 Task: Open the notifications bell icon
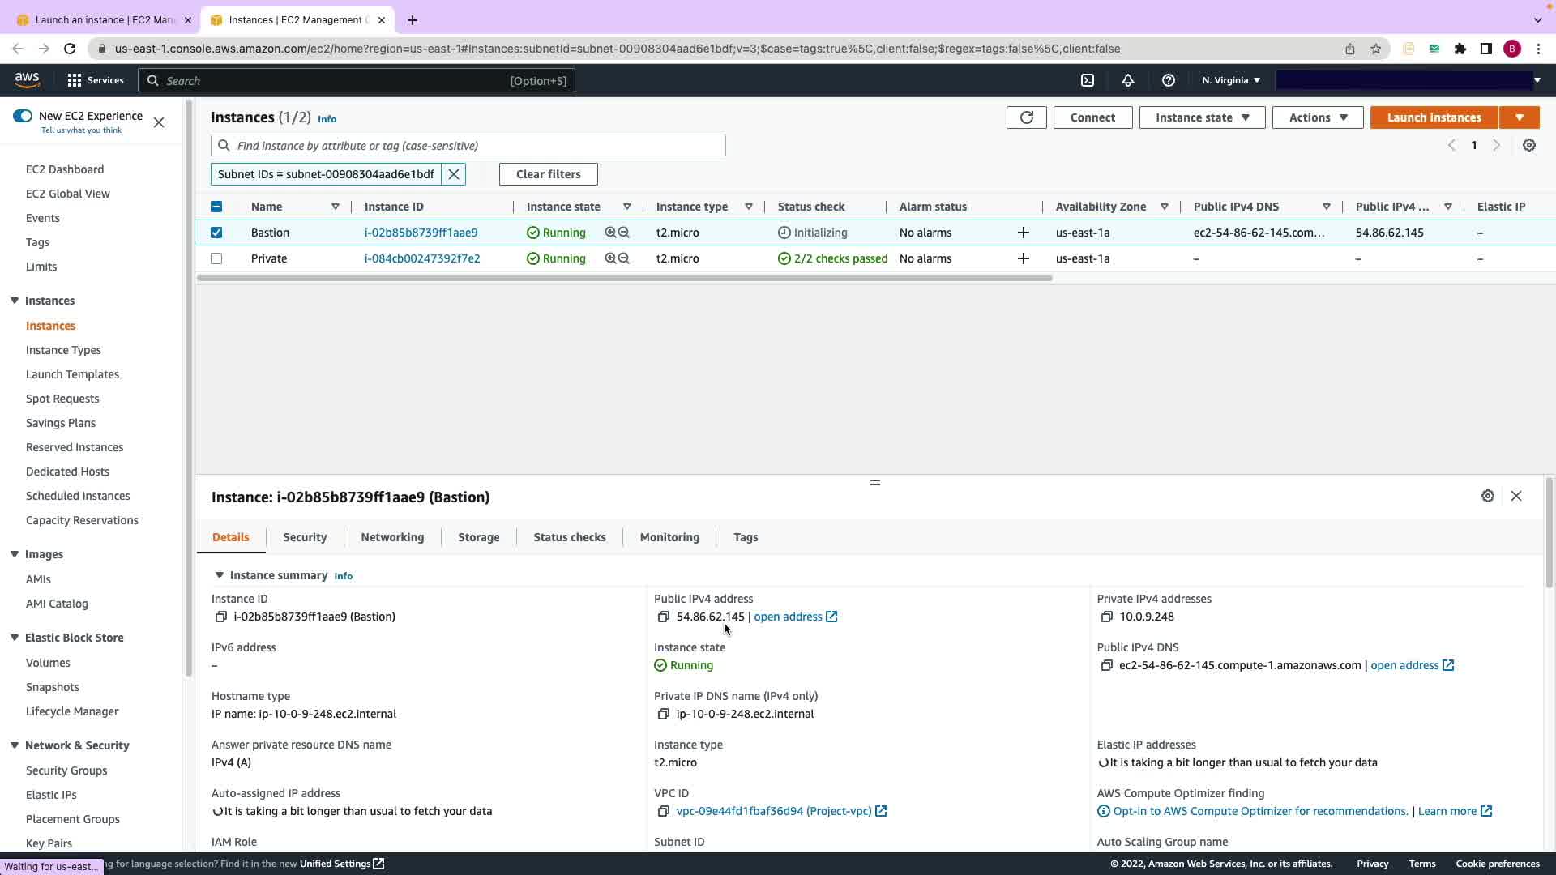click(x=1127, y=80)
